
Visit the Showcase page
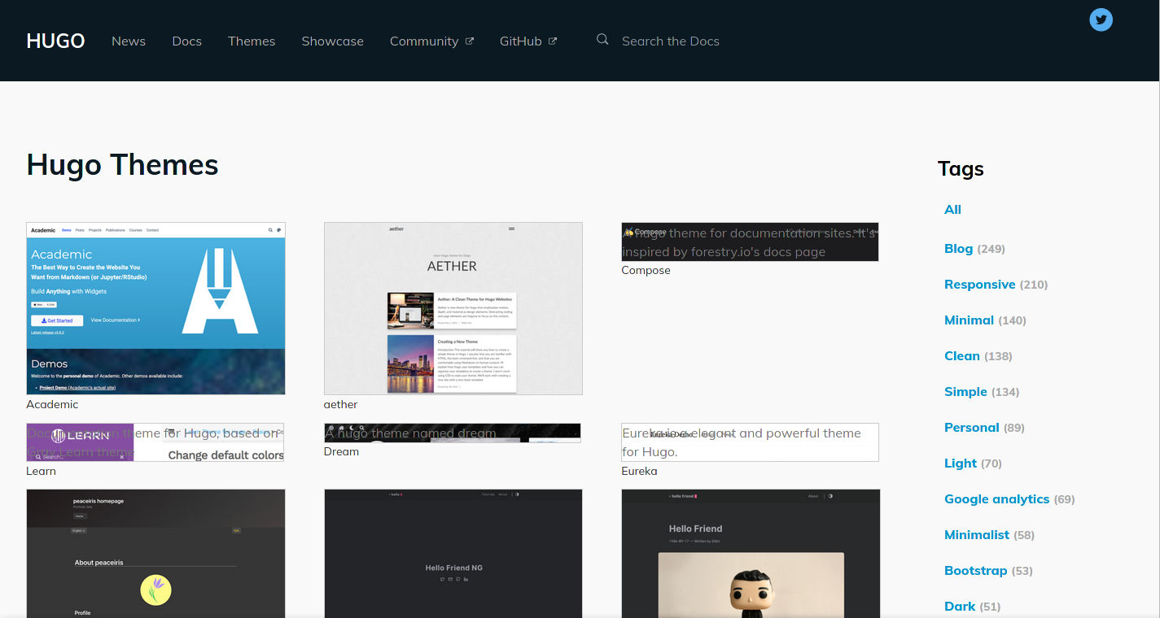332,41
